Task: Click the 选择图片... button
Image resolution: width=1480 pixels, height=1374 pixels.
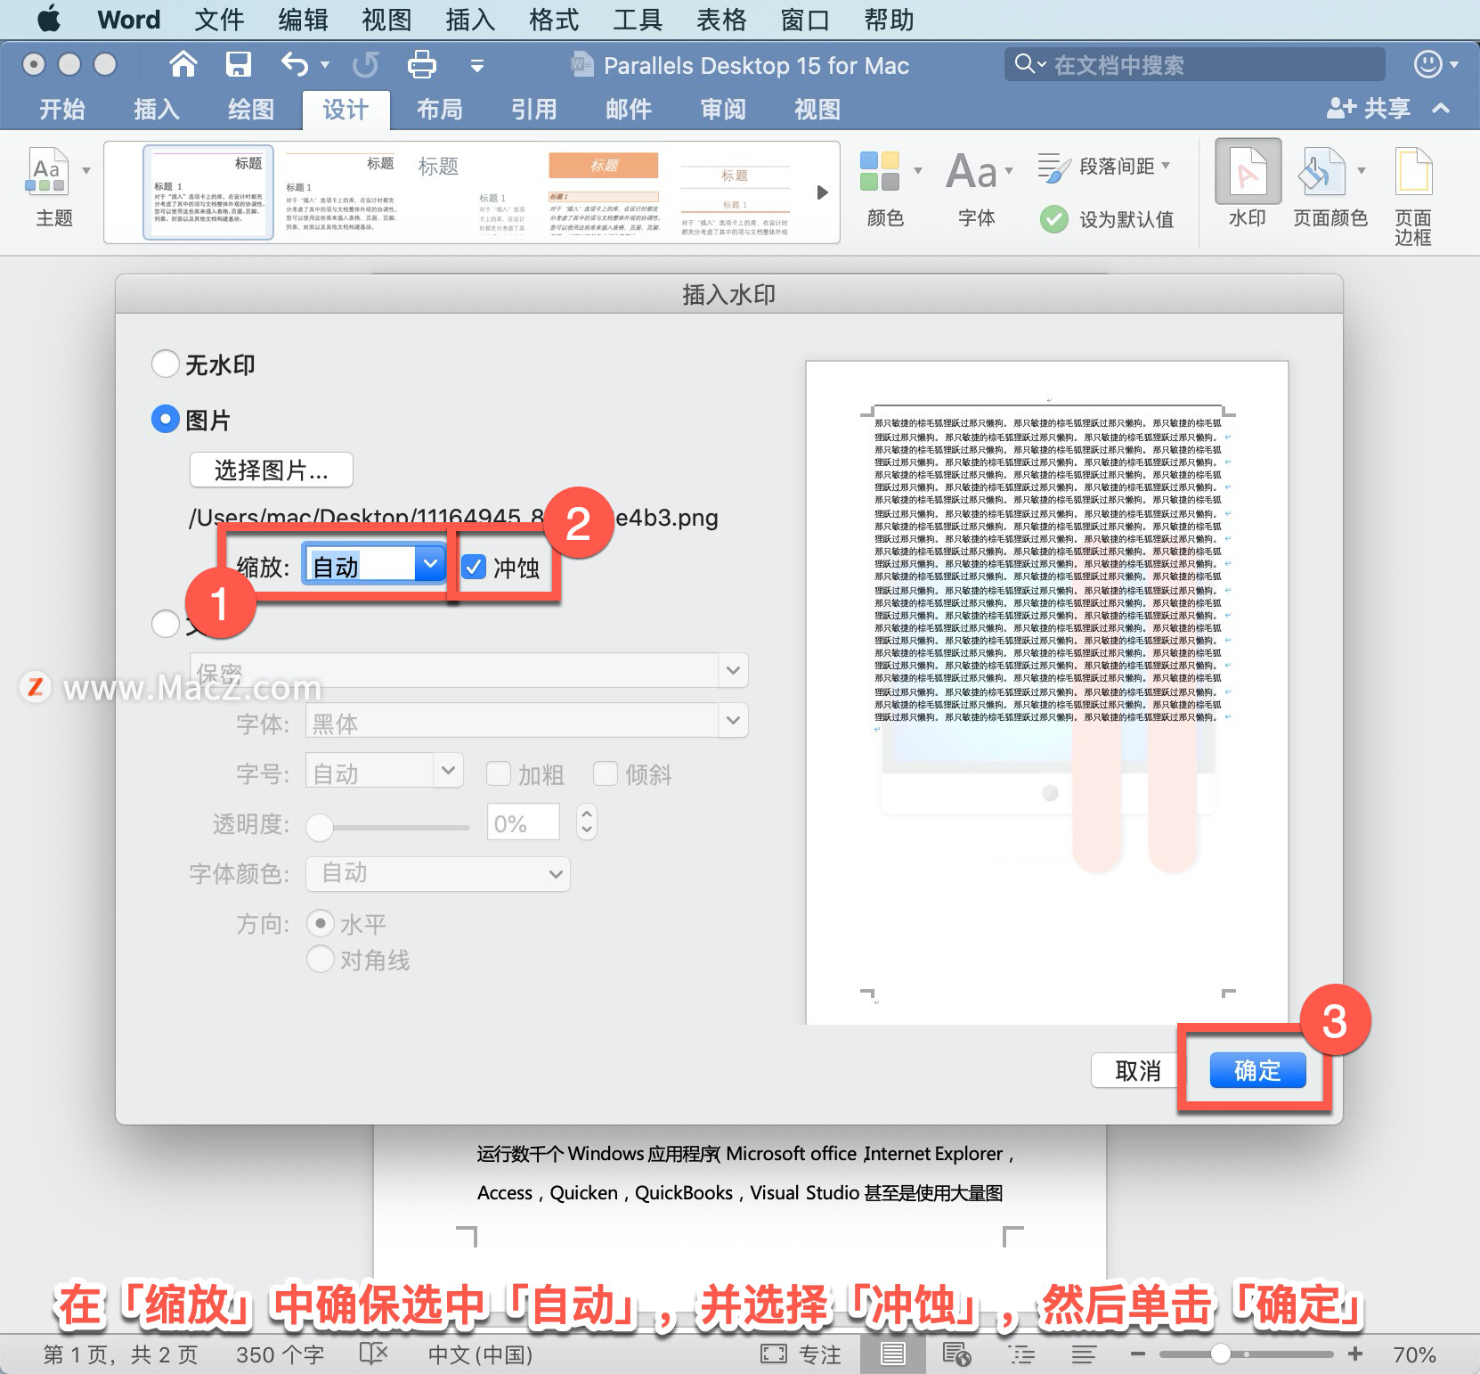Action: coord(271,470)
